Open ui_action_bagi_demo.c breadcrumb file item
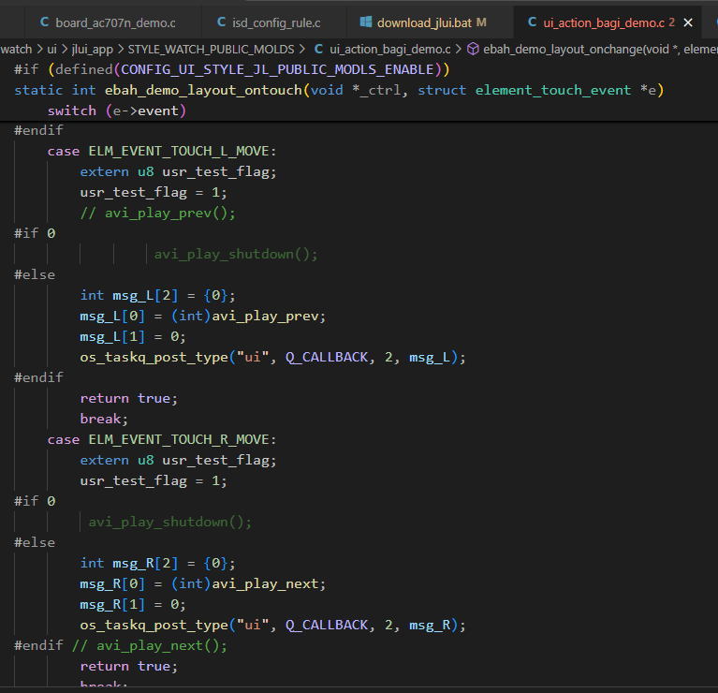 [x=390, y=49]
